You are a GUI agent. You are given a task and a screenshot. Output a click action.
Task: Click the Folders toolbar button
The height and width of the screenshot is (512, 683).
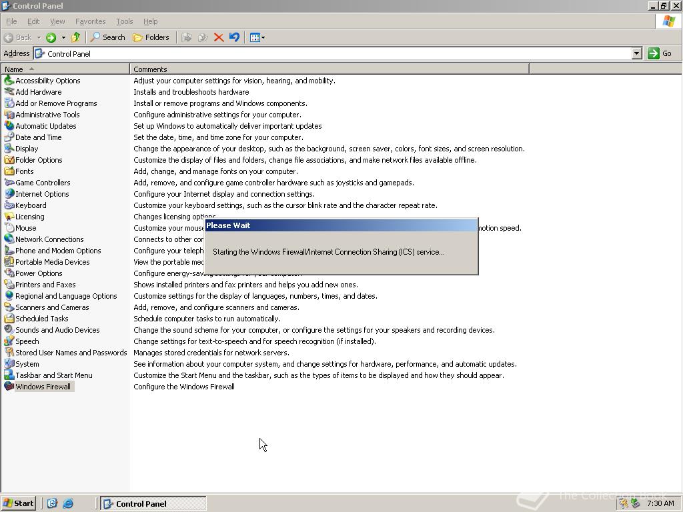(151, 37)
